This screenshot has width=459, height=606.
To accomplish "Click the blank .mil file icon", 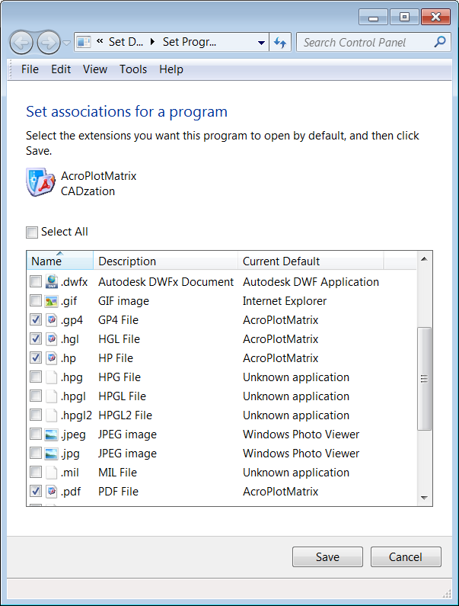I will point(51,473).
